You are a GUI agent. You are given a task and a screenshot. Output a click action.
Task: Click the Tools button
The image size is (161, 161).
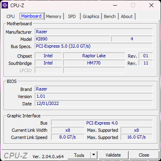coord(79,155)
